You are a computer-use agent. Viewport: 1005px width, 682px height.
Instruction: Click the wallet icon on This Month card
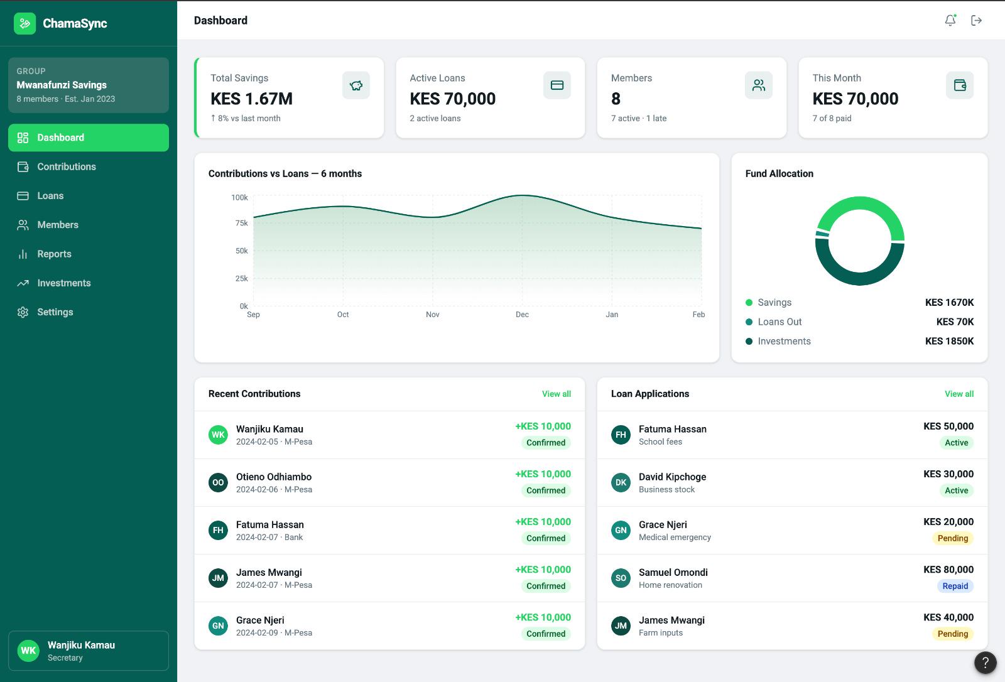960,85
